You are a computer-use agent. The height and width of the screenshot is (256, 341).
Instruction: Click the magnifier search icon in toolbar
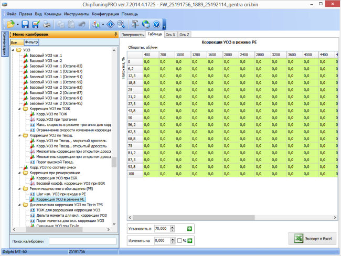(x=121, y=24)
